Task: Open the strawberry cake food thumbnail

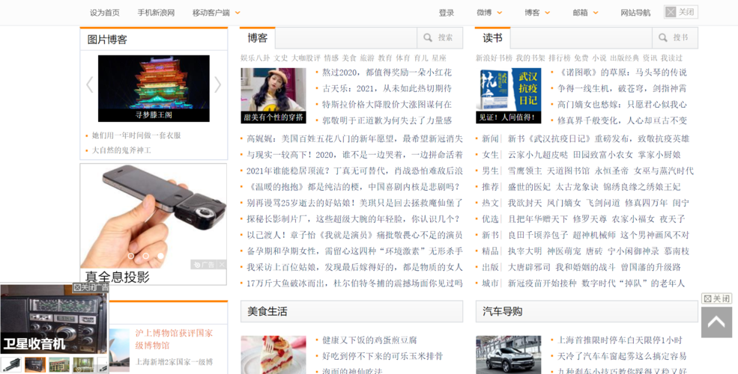Action: (273, 355)
